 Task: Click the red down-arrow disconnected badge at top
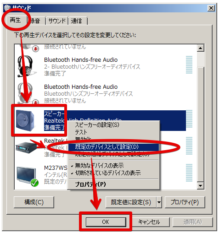36,49
